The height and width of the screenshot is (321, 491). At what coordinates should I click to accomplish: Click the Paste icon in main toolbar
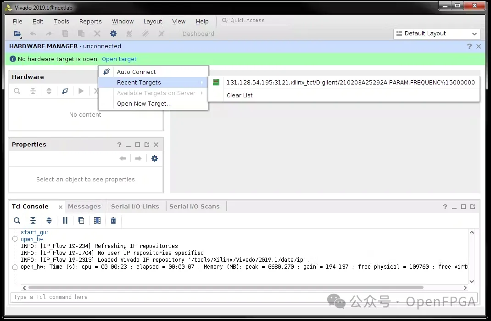tap(81, 34)
